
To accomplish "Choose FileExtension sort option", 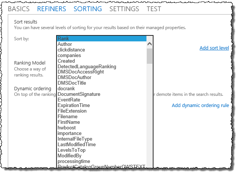I will point(72,111).
